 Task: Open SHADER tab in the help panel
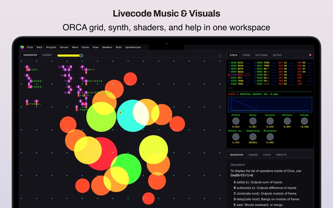coord(253,155)
